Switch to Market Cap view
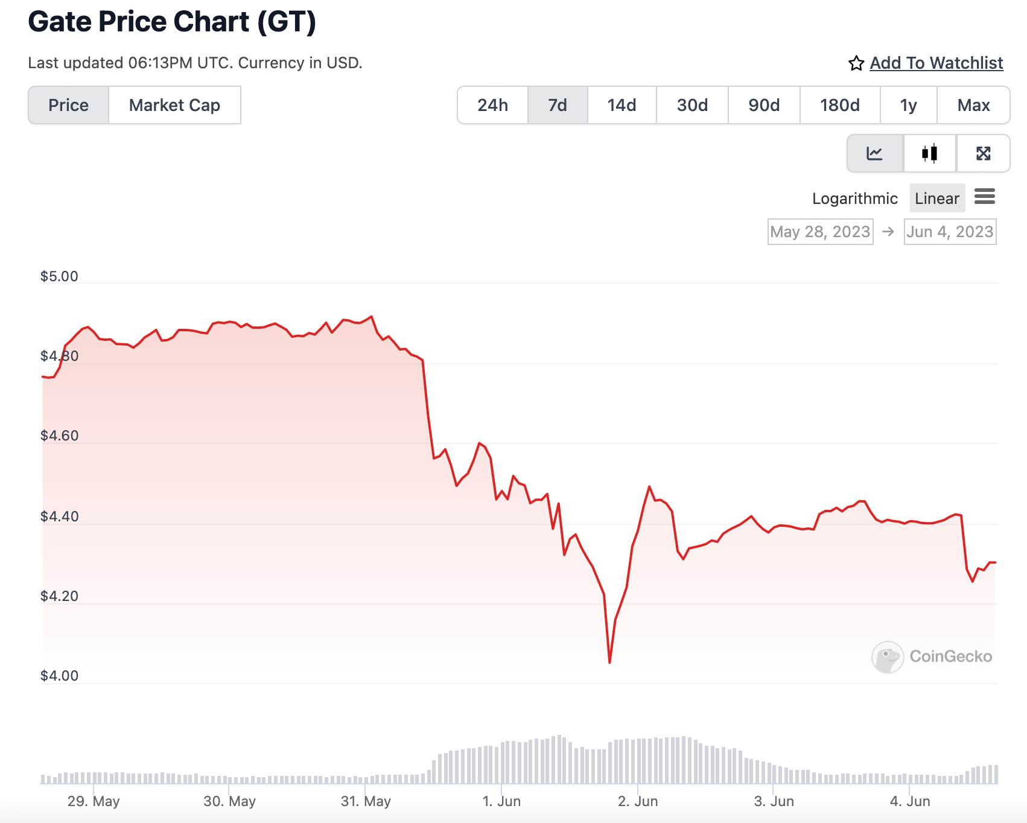 174,105
